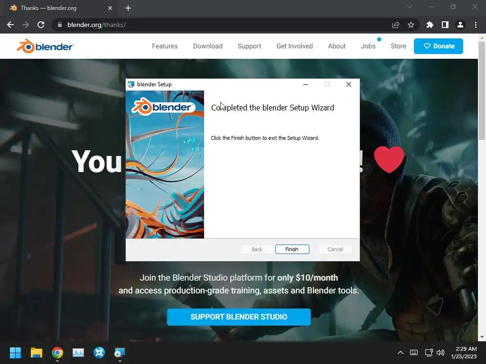Screen dimensions: 486x364
Task: Open the monitor chart app on taskbar
Action: point(78,353)
